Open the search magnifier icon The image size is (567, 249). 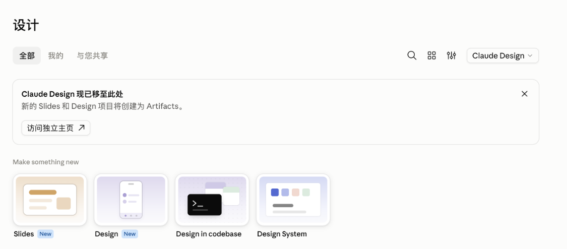click(412, 55)
